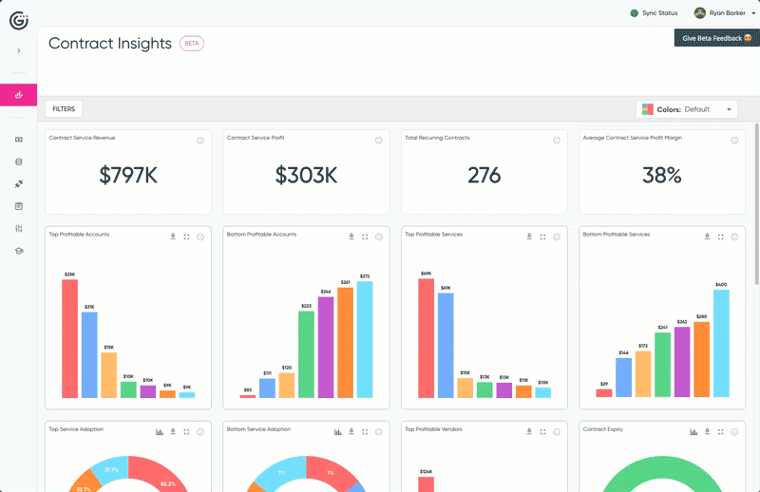Screen dimensions: 760x492
Task: Click the 276 recurring contracts value
Action: (484, 175)
